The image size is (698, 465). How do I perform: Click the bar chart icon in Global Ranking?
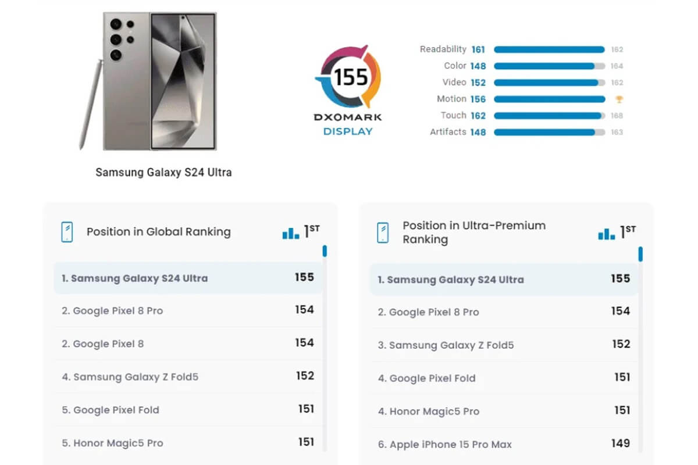tap(291, 233)
